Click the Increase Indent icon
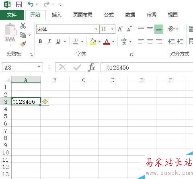The width and height of the screenshot is (193, 179). pos(180,41)
